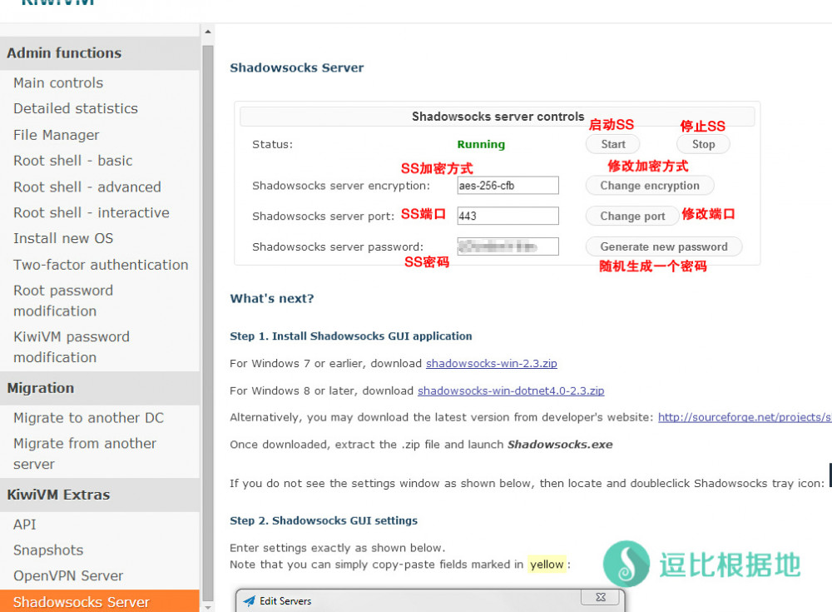832x612 pixels.
Task: Select Install new OS menu item
Action: click(63, 238)
